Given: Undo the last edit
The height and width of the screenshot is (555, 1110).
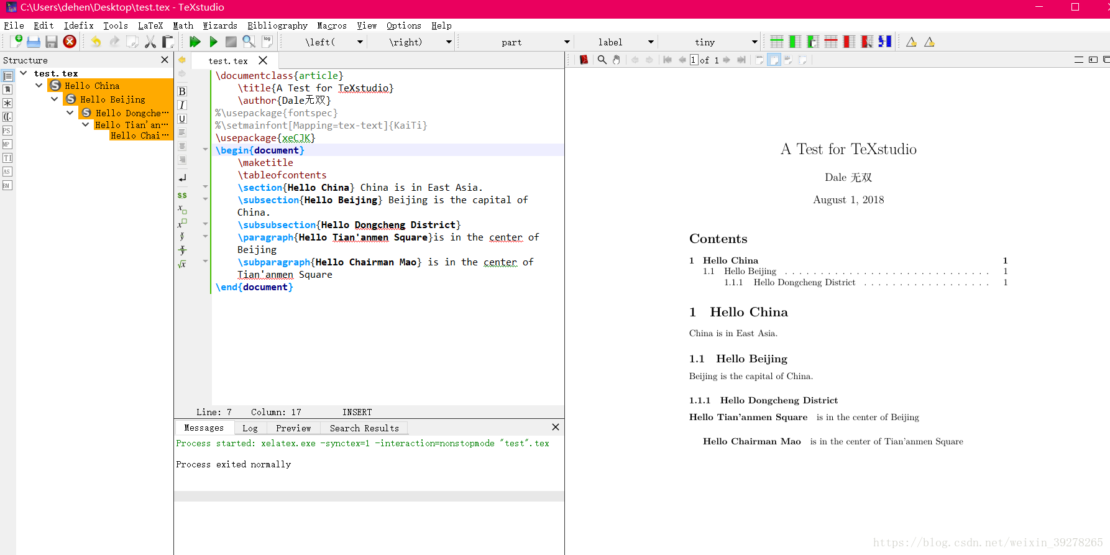Looking at the screenshot, I should (96, 42).
